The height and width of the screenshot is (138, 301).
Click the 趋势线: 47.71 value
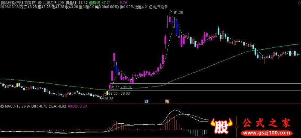(100, 3)
